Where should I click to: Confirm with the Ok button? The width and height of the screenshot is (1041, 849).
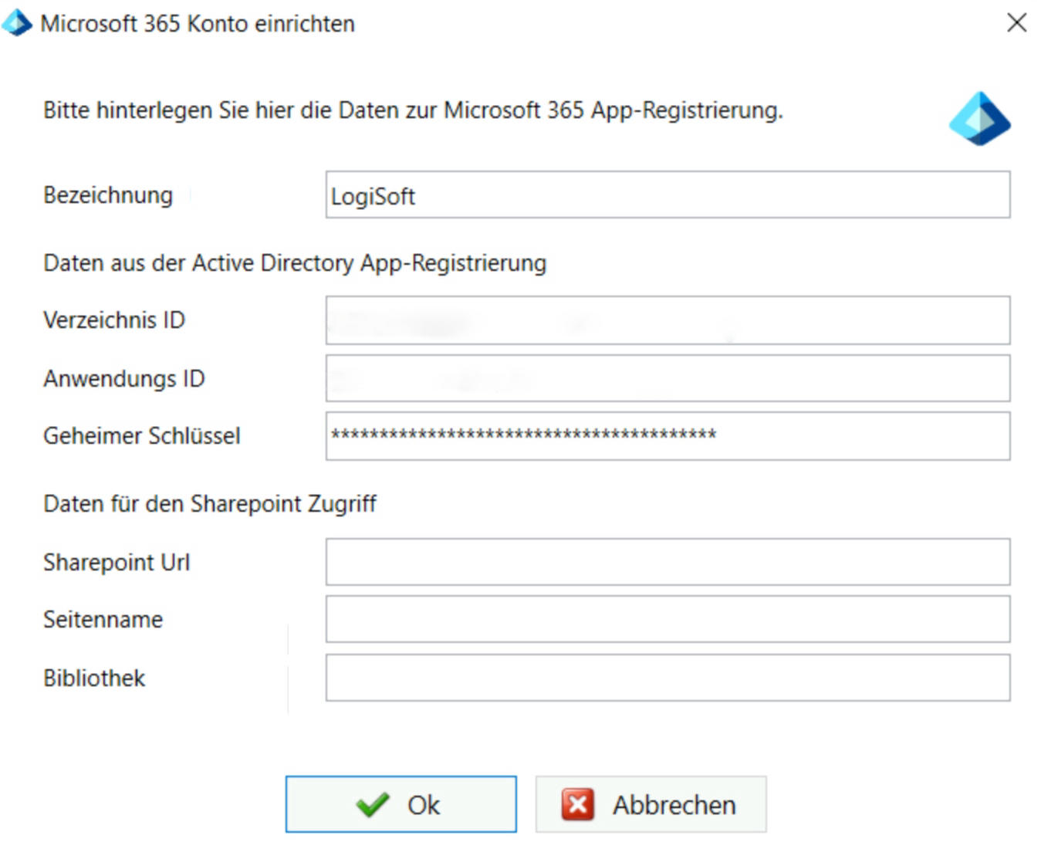click(x=401, y=804)
